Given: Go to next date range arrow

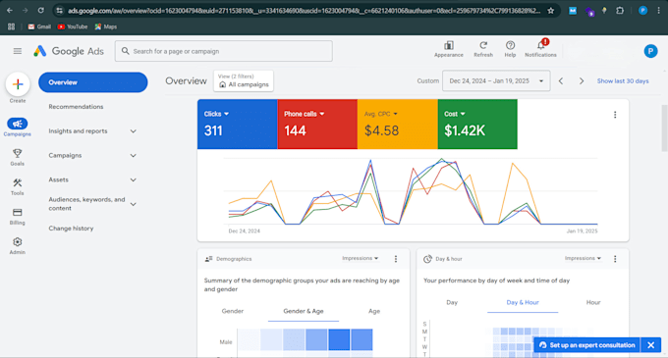Looking at the screenshot, I should (582, 80).
